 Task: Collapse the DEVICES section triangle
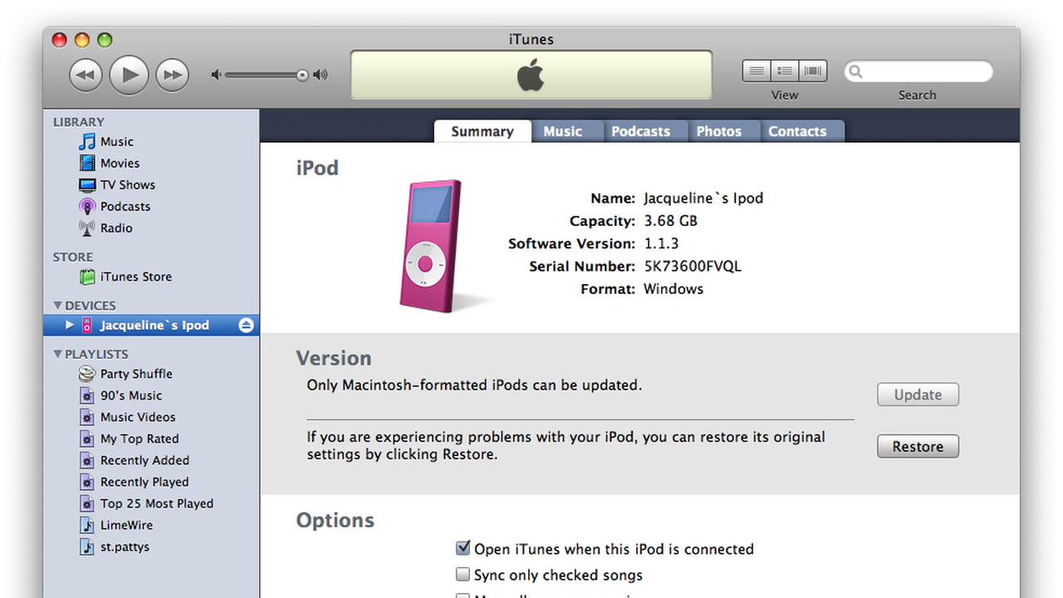pyautogui.click(x=57, y=306)
